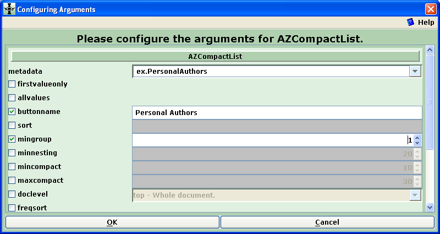
Task: Confirm with the OK button
Action: 112,222
